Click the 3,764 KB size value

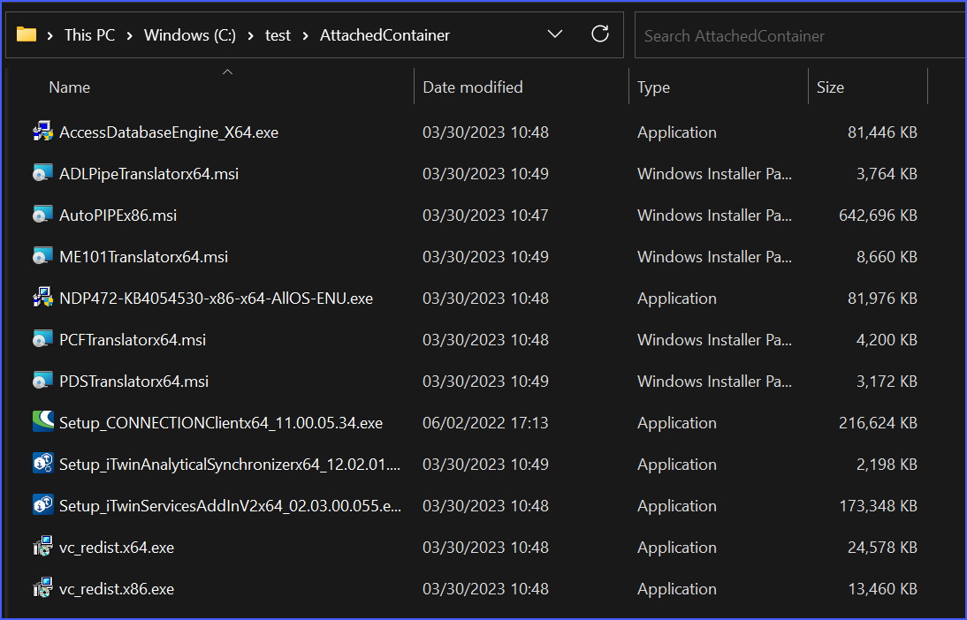tap(887, 174)
